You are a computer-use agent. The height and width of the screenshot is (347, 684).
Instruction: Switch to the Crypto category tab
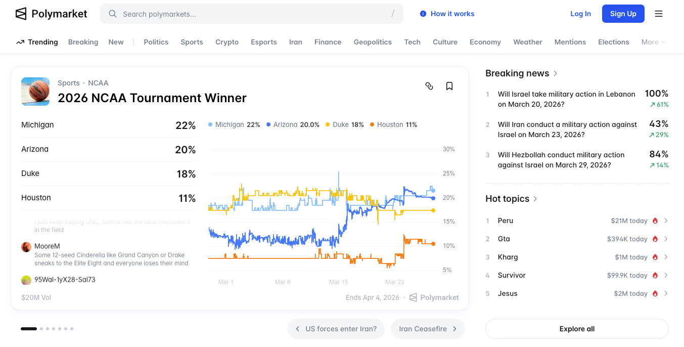227,42
